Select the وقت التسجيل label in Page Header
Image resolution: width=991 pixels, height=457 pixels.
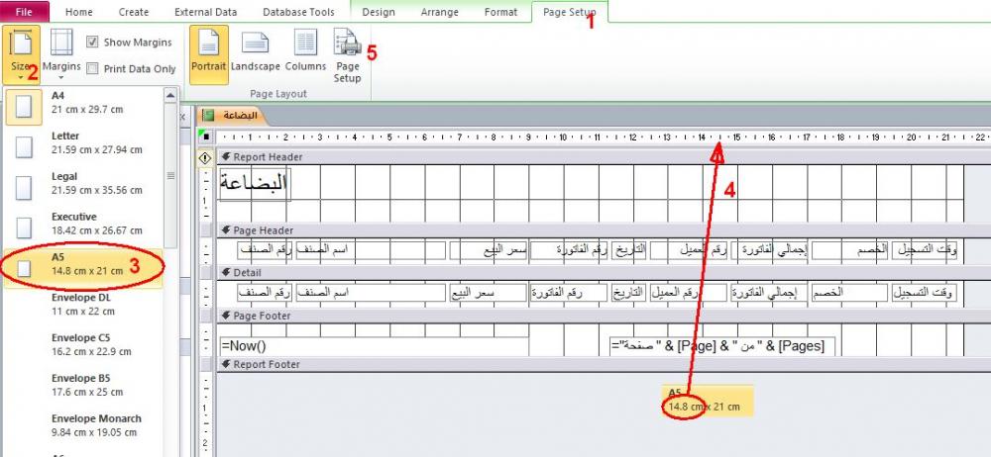point(925,250)
